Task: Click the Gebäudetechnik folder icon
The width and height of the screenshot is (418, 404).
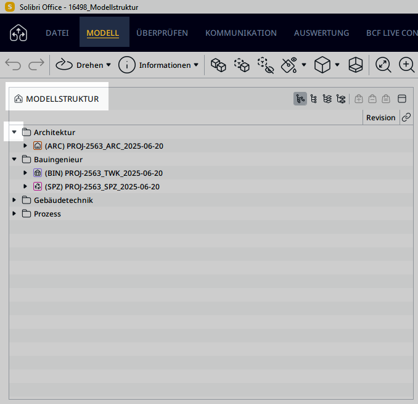Action: [27, 200]
